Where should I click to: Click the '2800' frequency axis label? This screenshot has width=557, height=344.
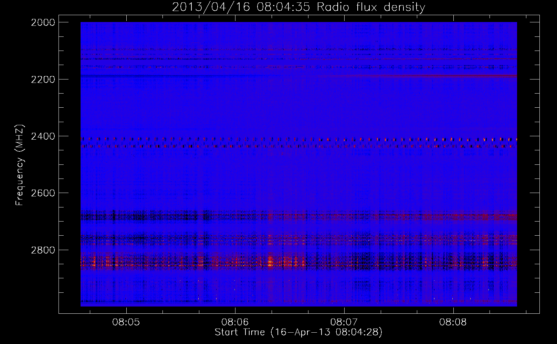tap(43, 250)
